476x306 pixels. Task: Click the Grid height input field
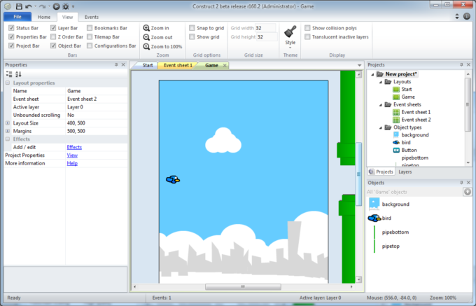(x=267, y=36)
